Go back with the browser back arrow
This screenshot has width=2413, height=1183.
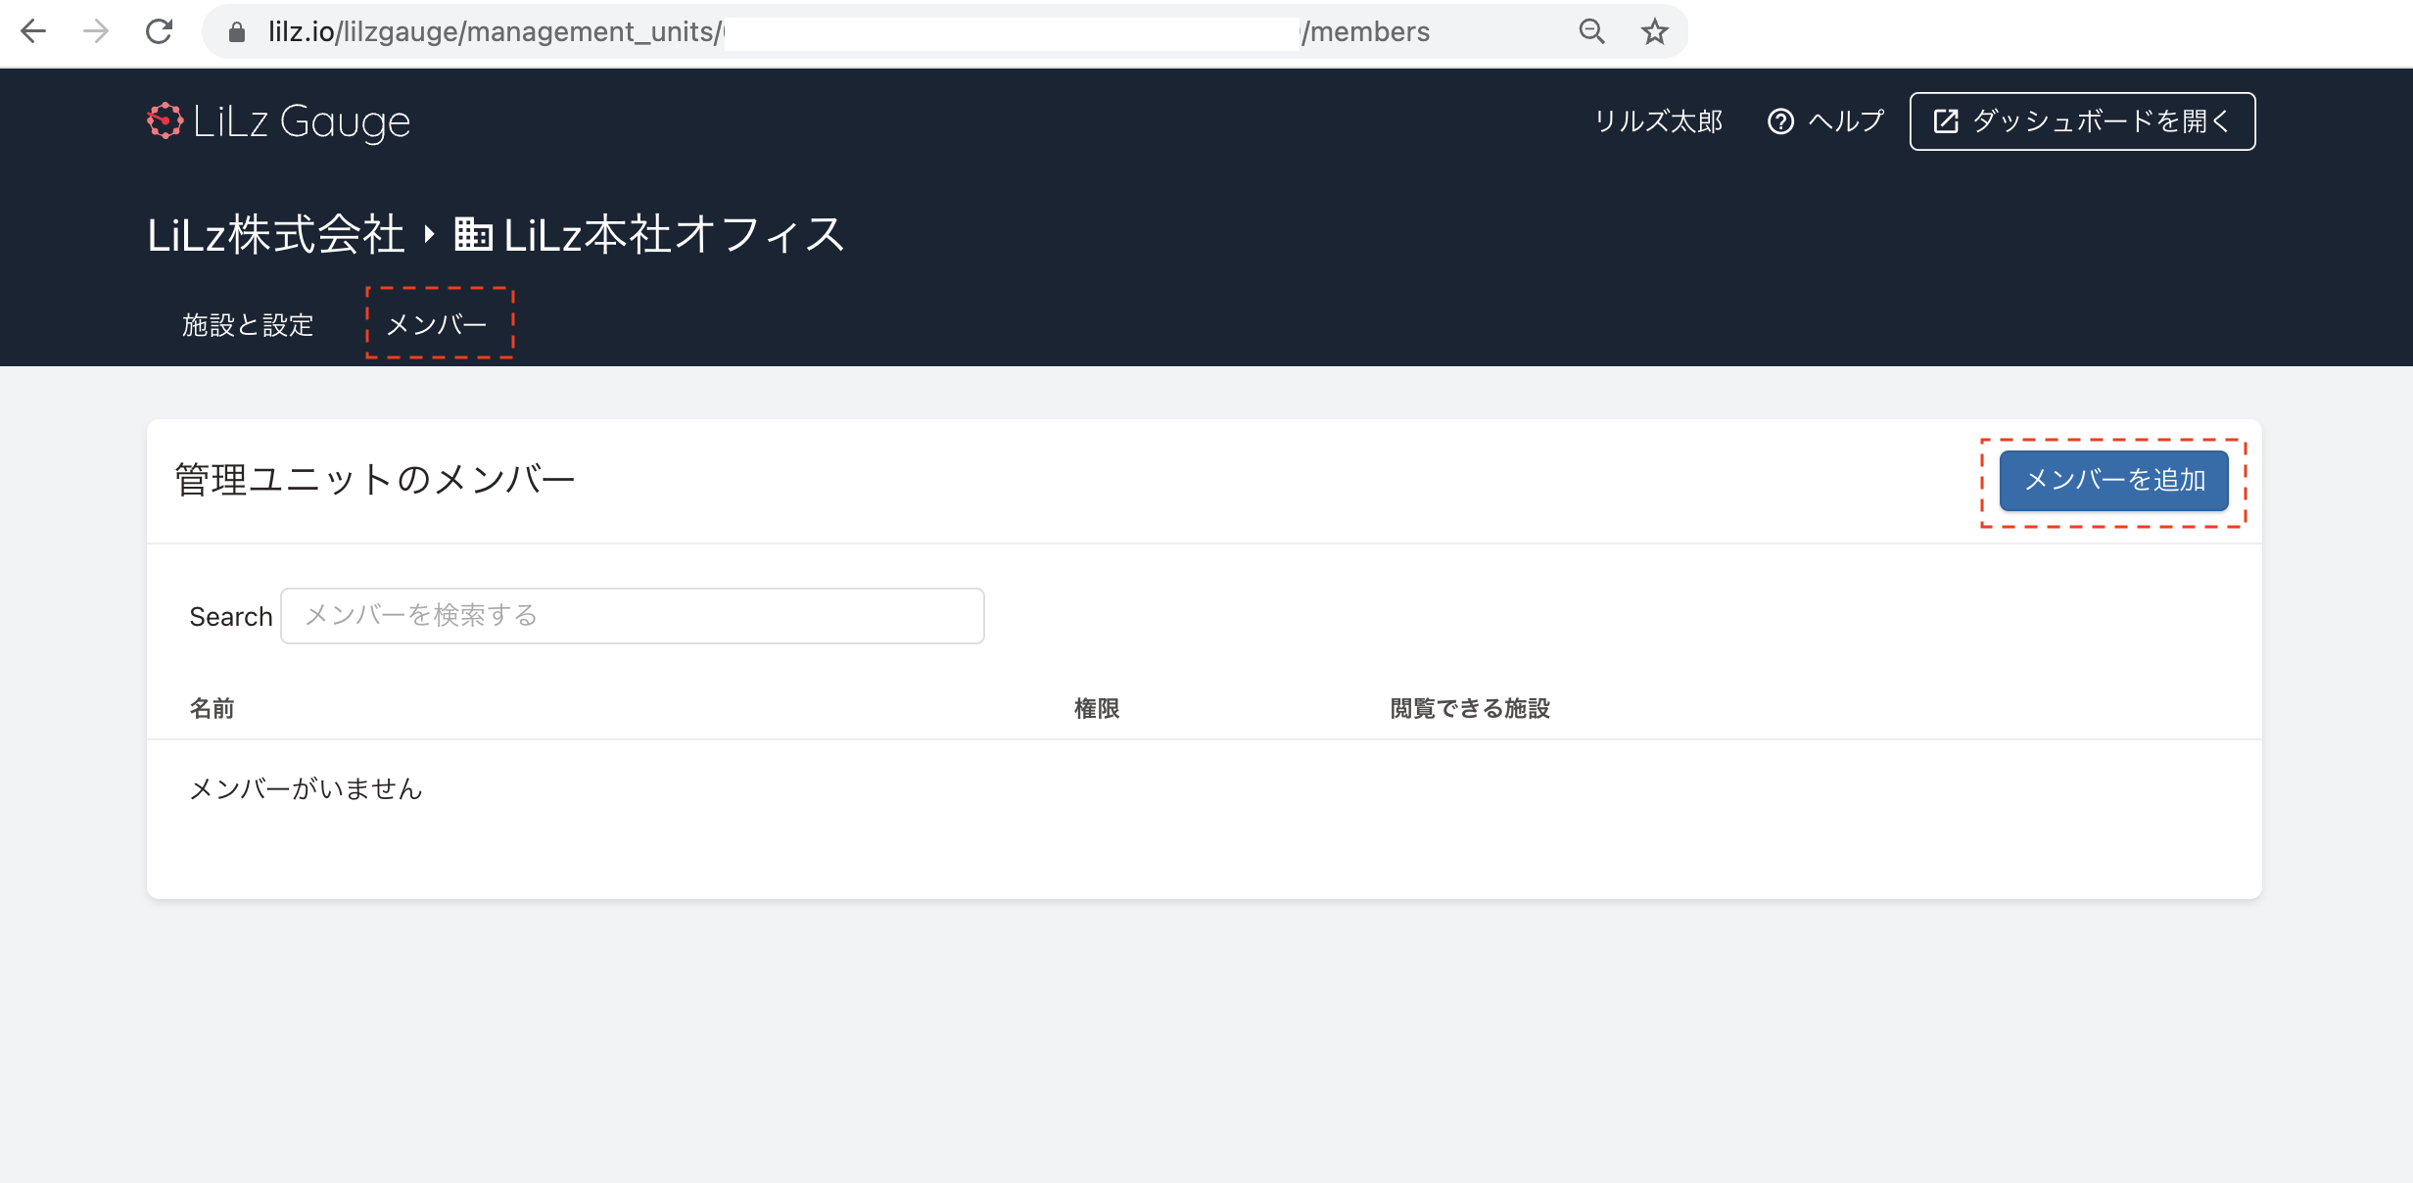click(33, 31)
